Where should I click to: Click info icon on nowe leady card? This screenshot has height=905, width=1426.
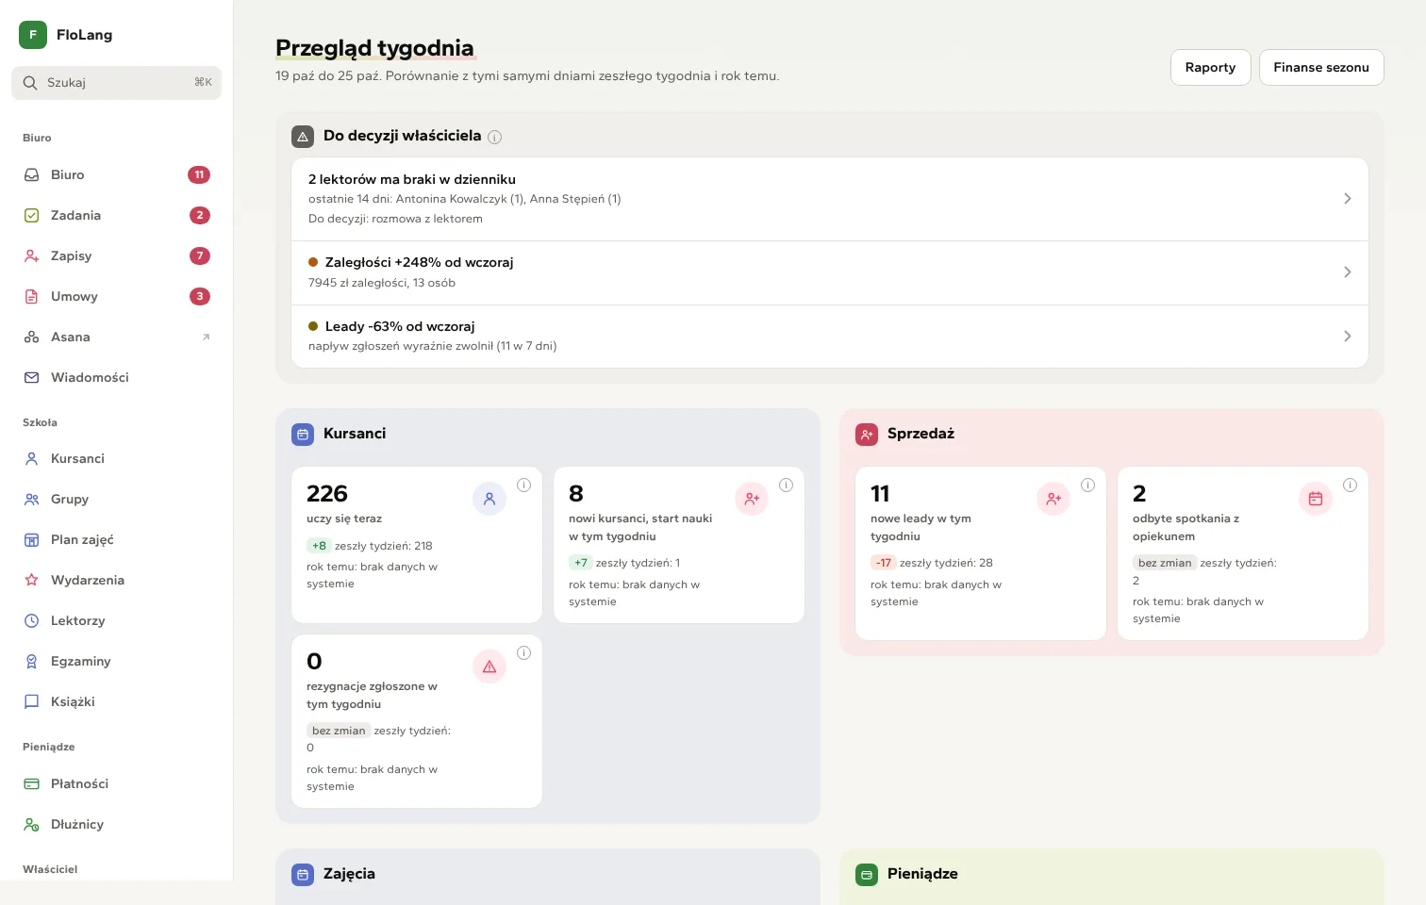click(x=1088, y=485)
